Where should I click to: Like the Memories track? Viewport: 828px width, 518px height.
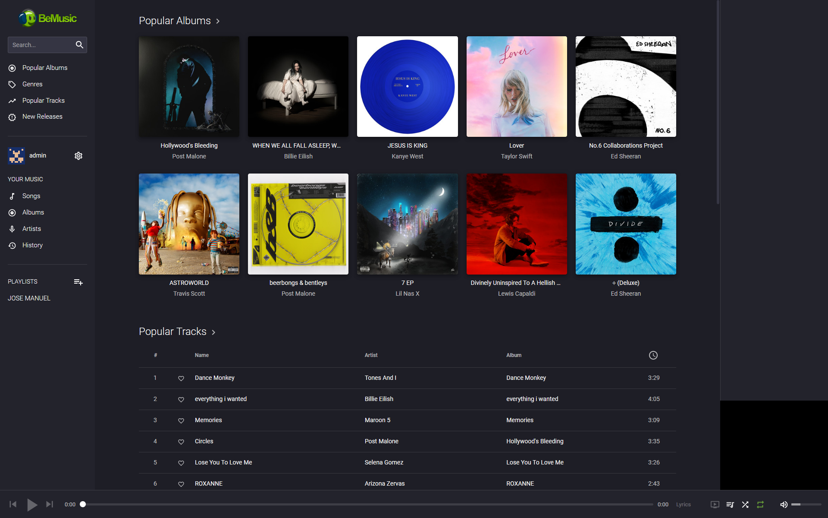tap(181, 420)
